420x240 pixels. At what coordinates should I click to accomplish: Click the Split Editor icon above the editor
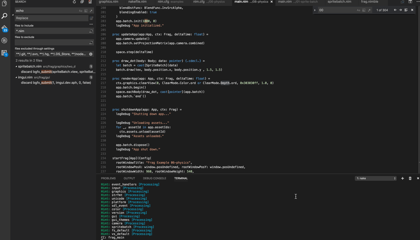pyautogui.click(x=410, y=2)
